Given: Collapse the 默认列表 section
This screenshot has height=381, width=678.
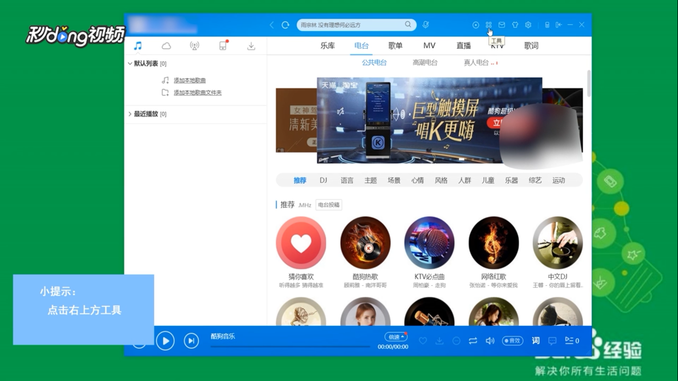Looking at the screenshot, I should pos(130,63).
